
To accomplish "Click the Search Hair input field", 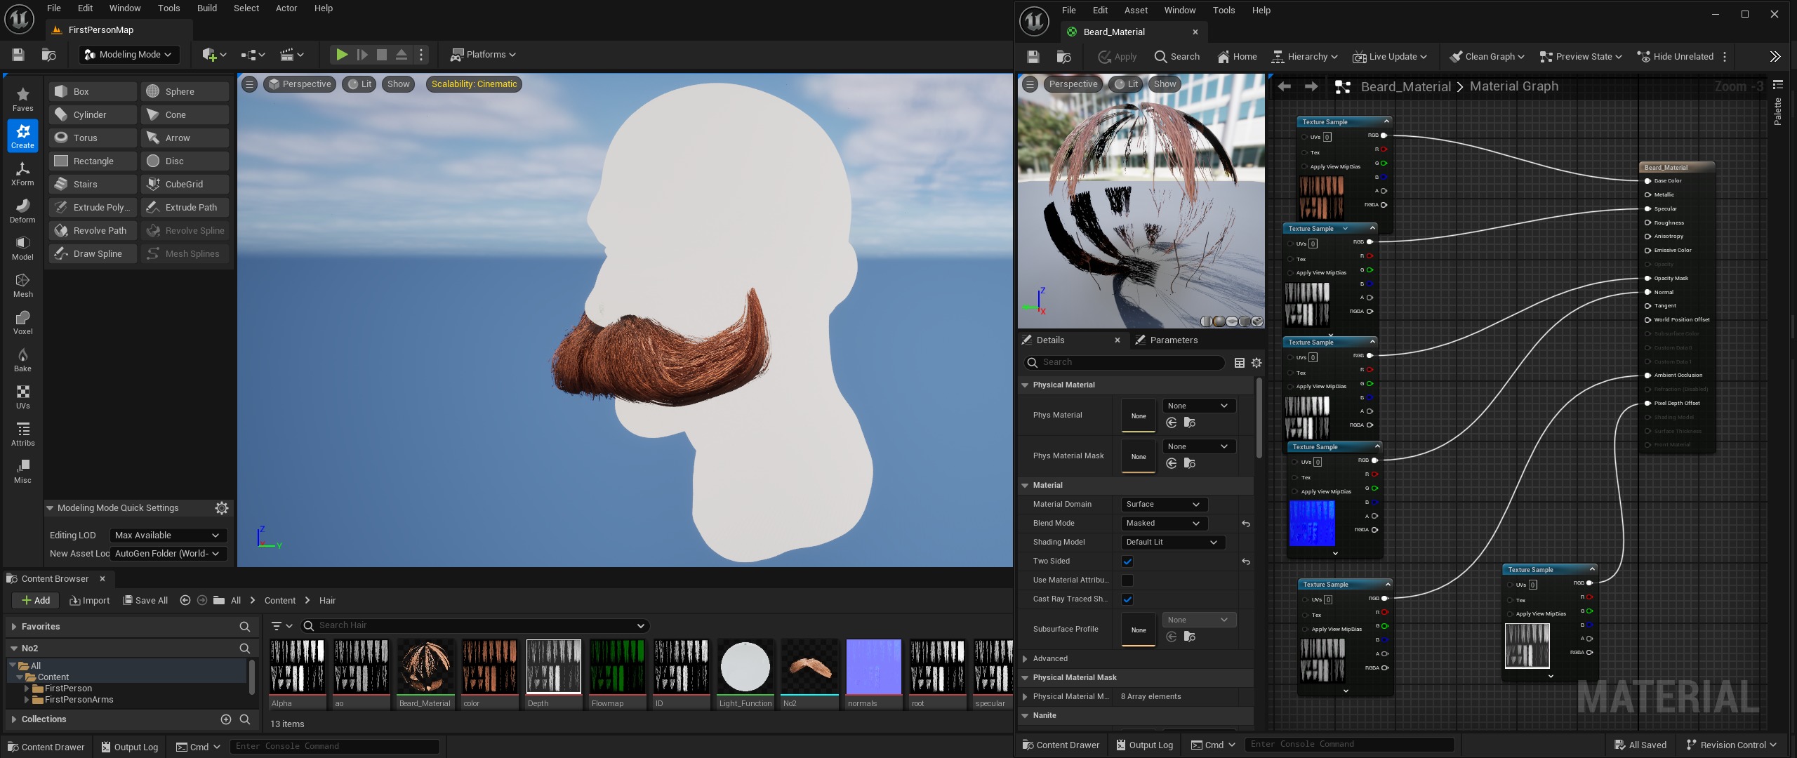I will [475, 625].
